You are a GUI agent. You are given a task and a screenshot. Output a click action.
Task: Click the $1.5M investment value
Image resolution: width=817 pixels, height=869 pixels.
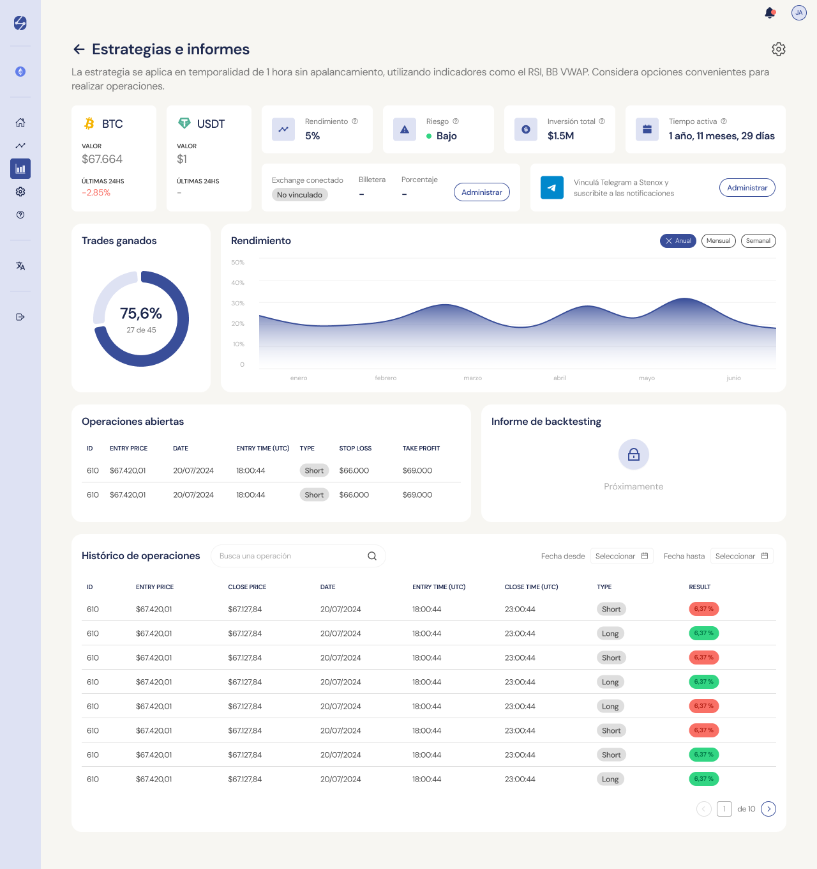pyautogui.click(x=561, y=136)
